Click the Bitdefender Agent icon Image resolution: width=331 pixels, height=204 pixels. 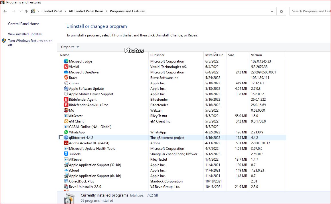pos(66,100)
